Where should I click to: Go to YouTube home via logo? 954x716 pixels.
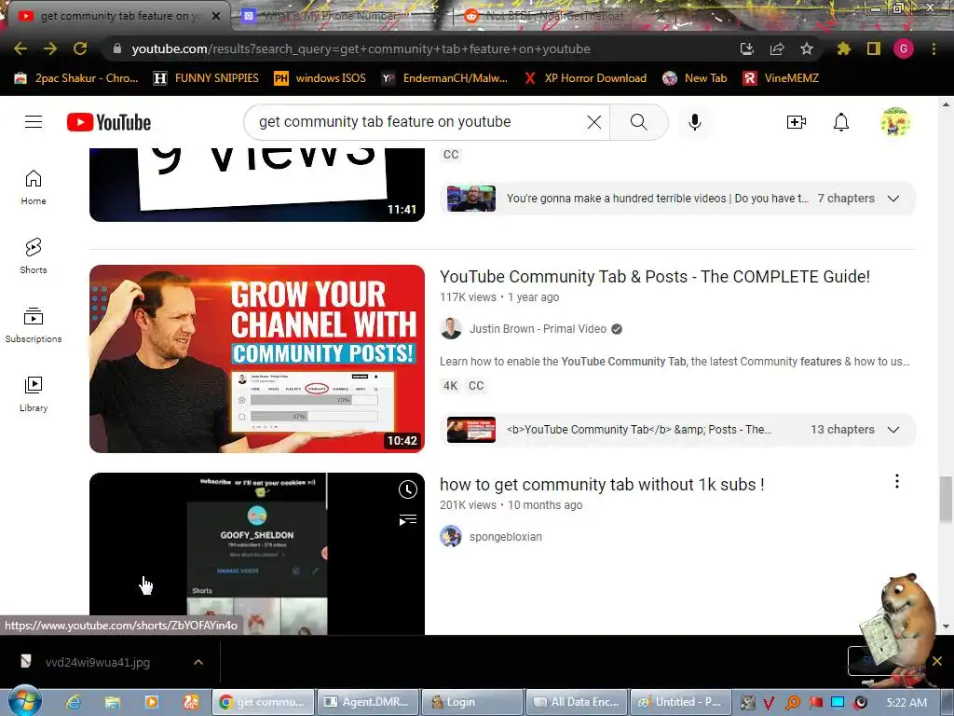[x=109, y=122]
